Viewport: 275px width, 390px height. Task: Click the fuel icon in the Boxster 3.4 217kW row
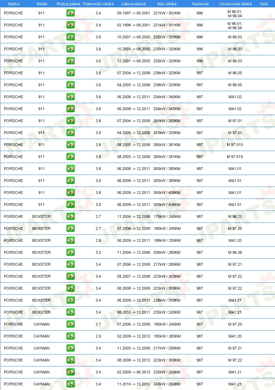(71, 264)
